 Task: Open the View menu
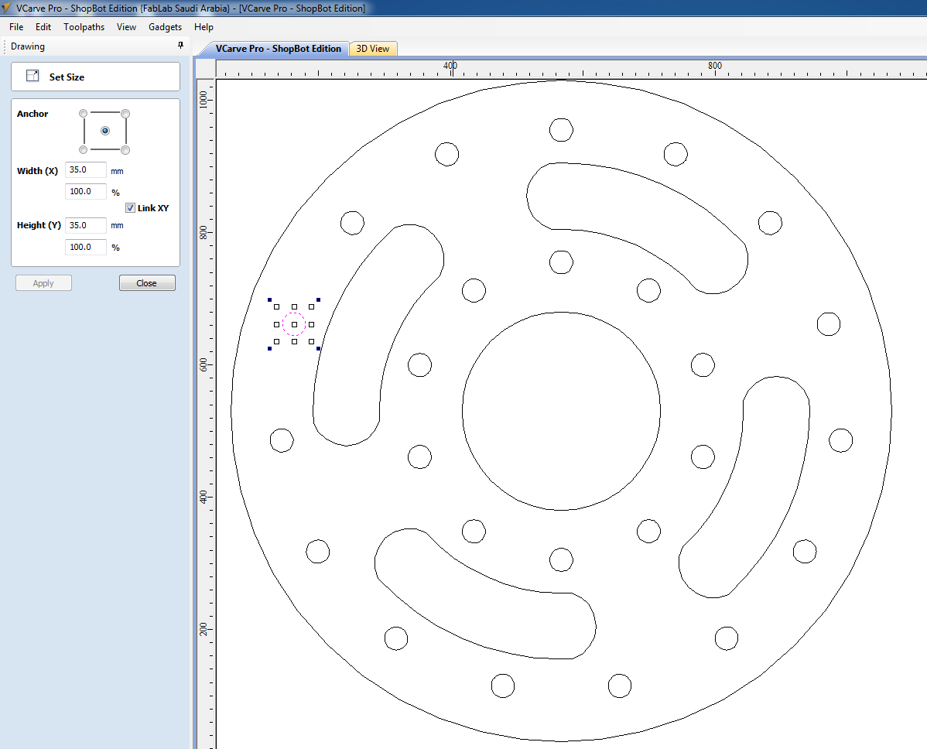tap(126, 26)
